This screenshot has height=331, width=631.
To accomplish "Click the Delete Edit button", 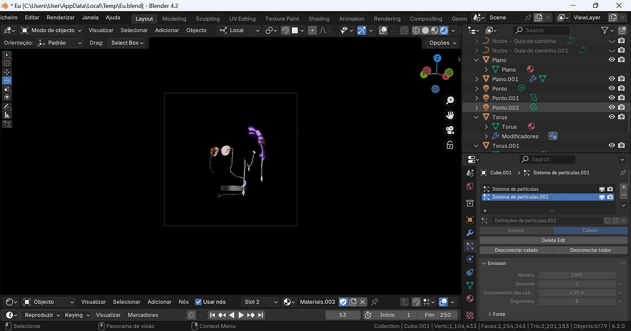I will 554,240.
